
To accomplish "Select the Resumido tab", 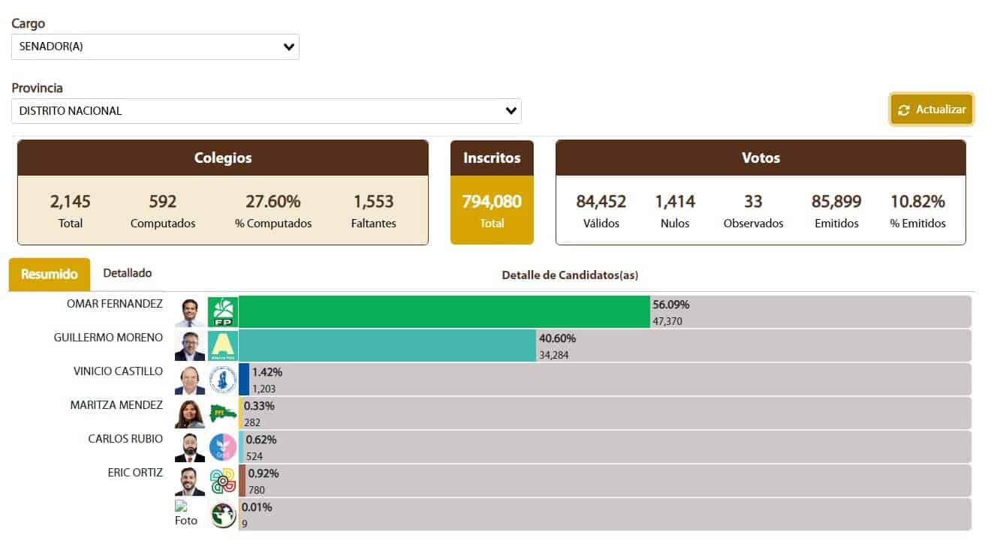I will pyautogui.click(x=50, y=275).
